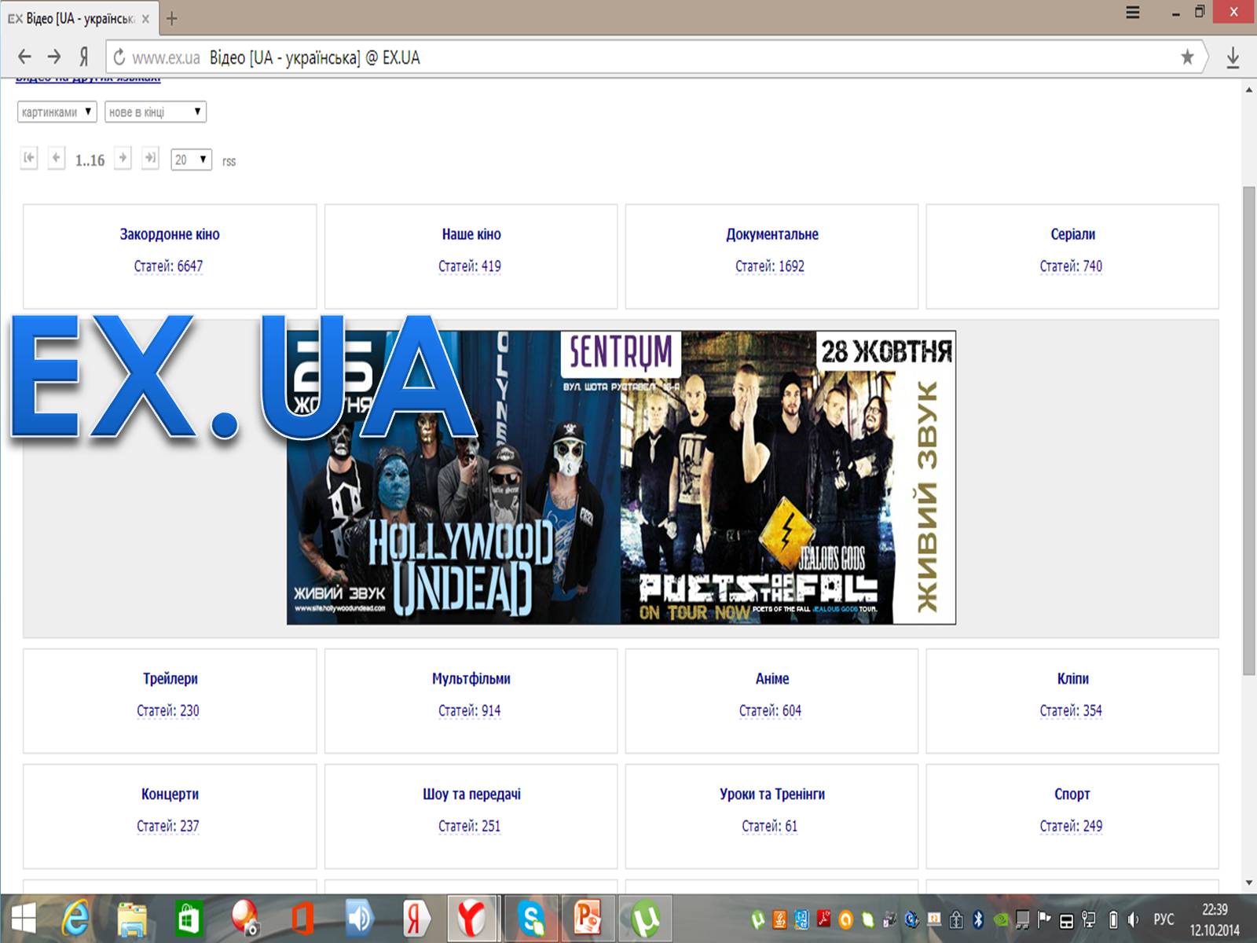Click the text Статей: 914
This screenshot has width=1257, height=943.
coord(470,711)
